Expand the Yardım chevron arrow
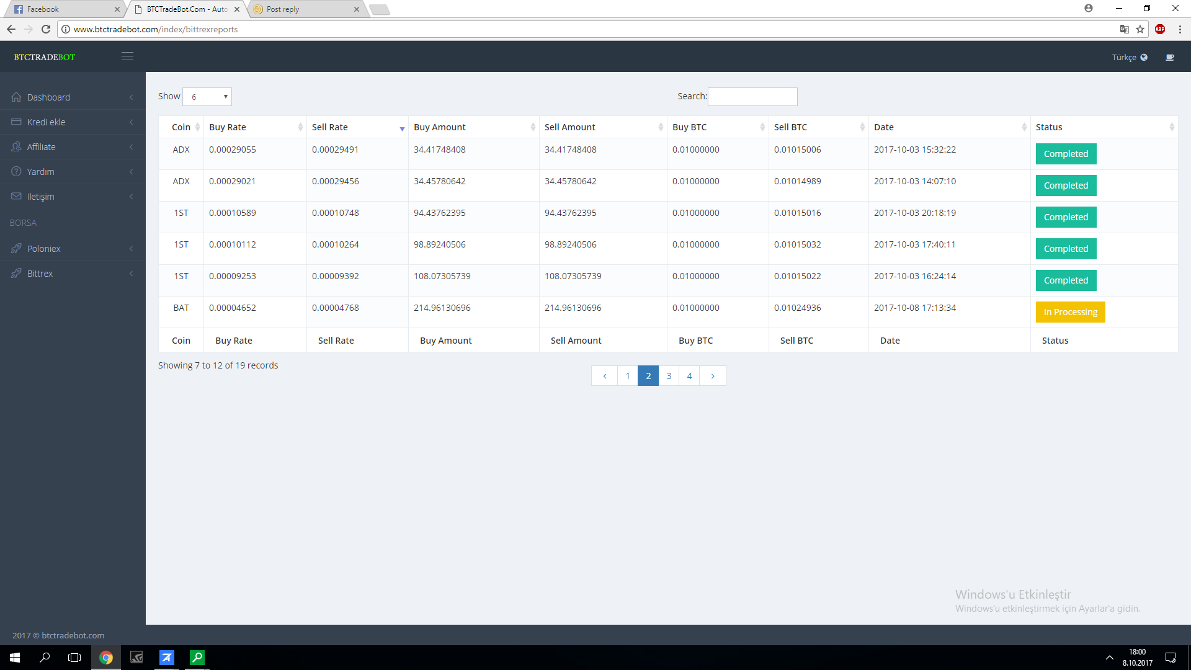The height and width of the screenshot is (670, 1191). coord(132,172)
